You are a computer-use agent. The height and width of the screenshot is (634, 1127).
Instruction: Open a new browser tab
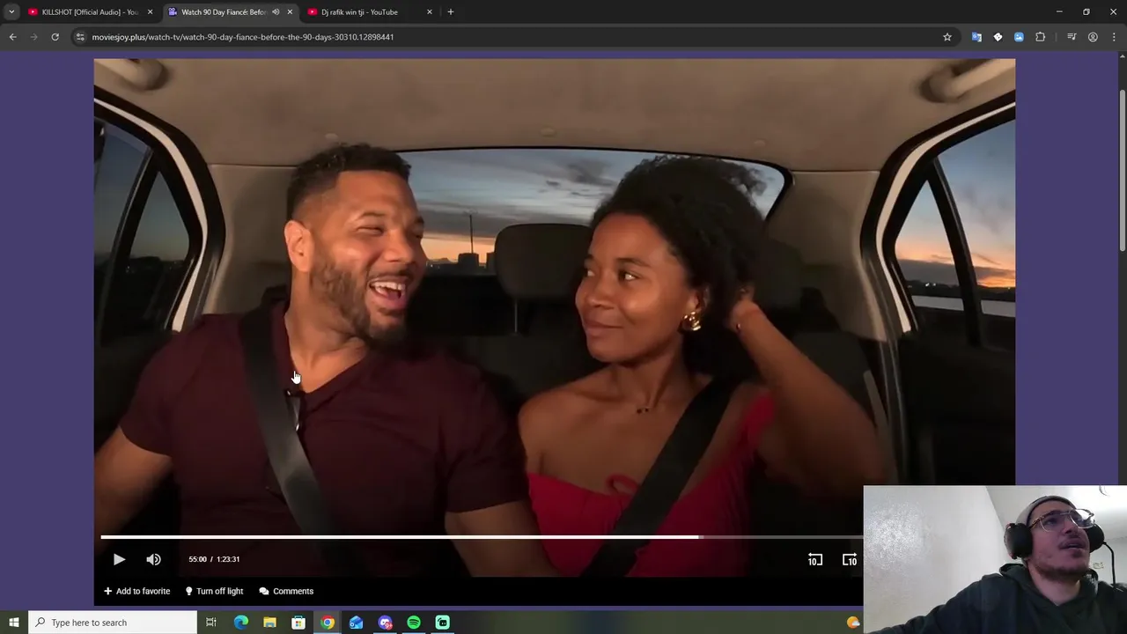(x=451, y=12)
